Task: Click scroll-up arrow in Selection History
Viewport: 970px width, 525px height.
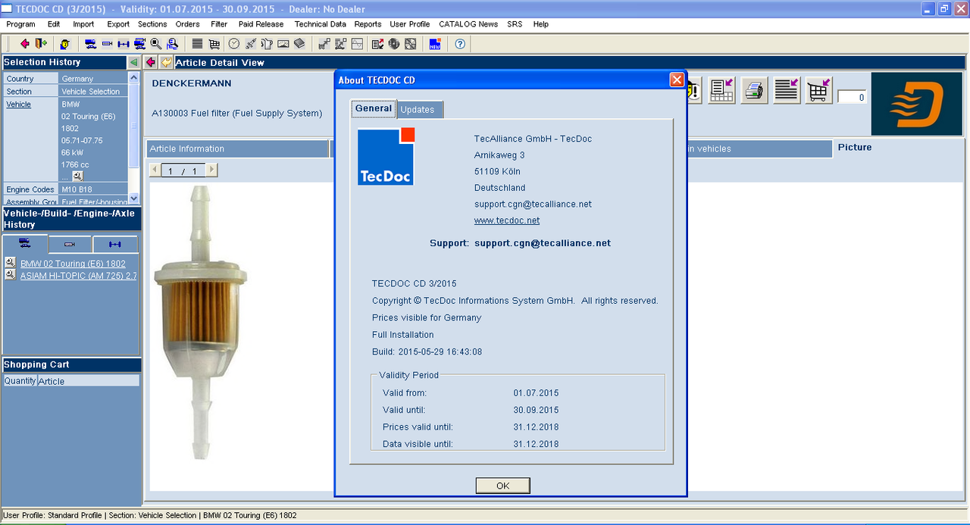Action: pos(134,77)
